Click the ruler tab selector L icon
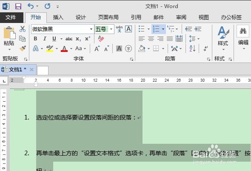The width and height of the screenshot is (251, 171). 4,81
